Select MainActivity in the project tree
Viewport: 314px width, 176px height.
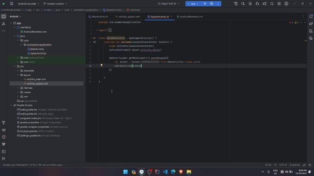click(x=36, y=49)
